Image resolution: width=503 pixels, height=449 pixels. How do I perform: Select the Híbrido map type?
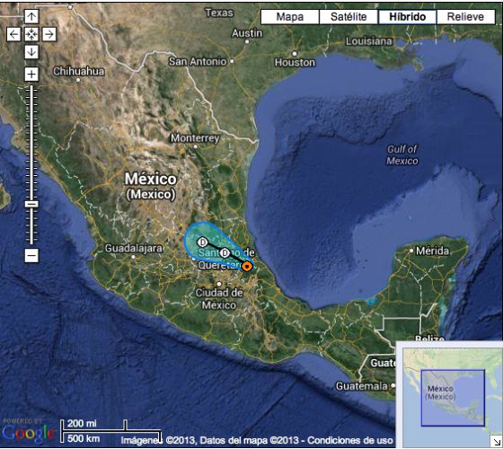408,17
